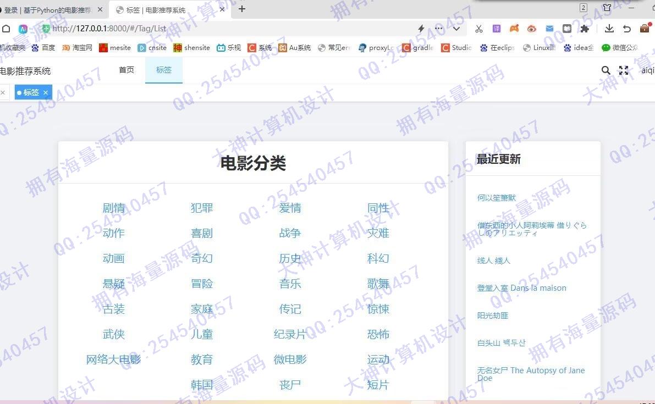
Task: Open The Autopsy of Jane Doe link
Action: click(x=531, y=374)
